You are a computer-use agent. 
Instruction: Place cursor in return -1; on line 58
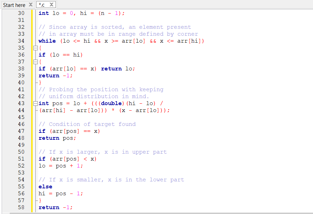click(56, 207)
